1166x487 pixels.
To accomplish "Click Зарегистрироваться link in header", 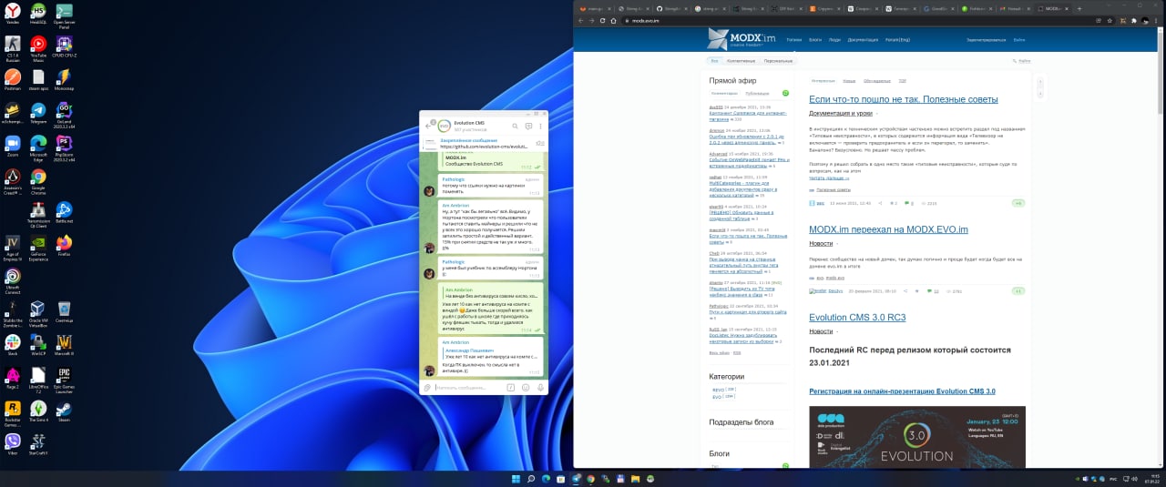I will [987, 40].
